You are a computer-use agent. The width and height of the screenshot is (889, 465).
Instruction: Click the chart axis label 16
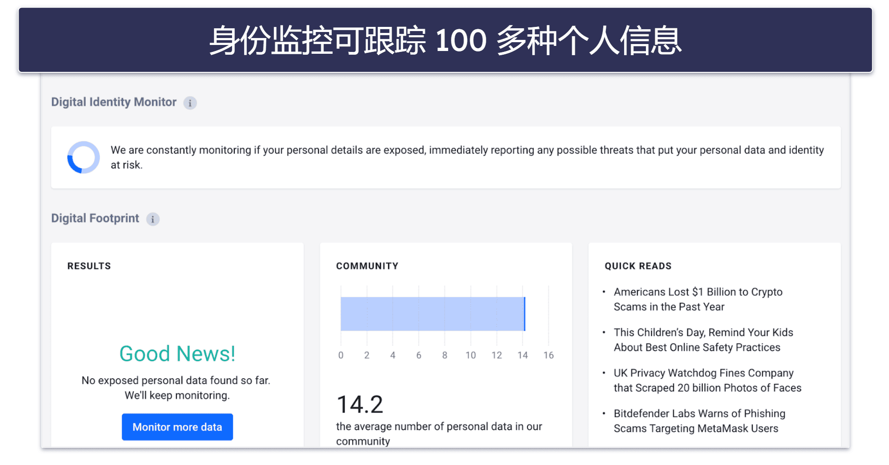[x=548, y=355]
